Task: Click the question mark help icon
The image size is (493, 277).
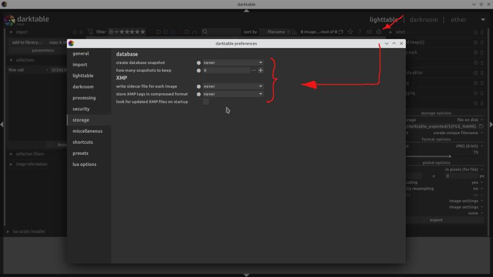Action: (x=360, y=32)
